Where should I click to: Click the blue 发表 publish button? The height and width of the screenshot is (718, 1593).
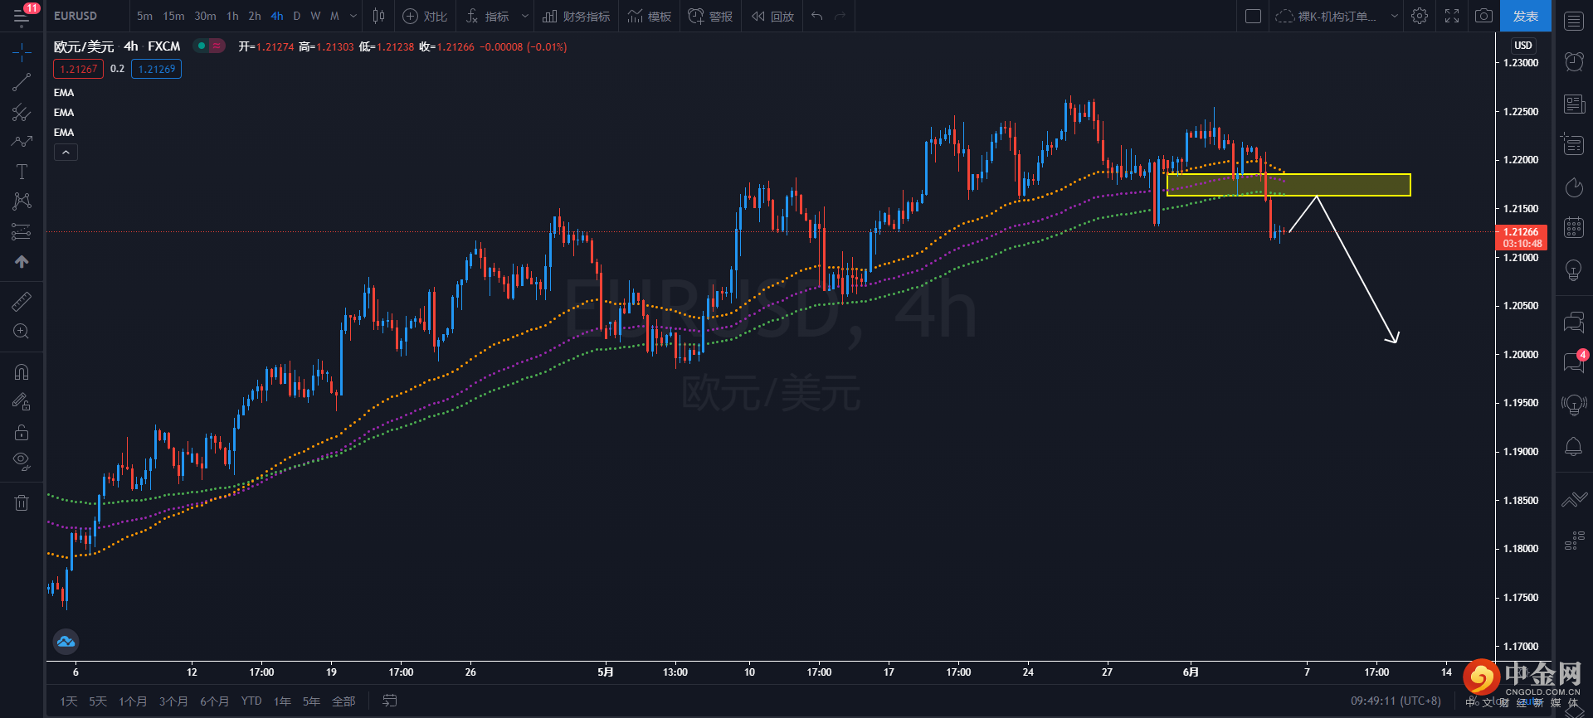click(1525, 16)
